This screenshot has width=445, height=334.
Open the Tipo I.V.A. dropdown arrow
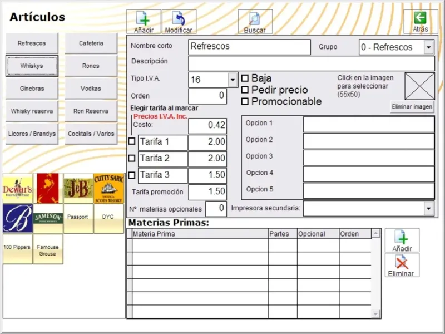point(233,80)
